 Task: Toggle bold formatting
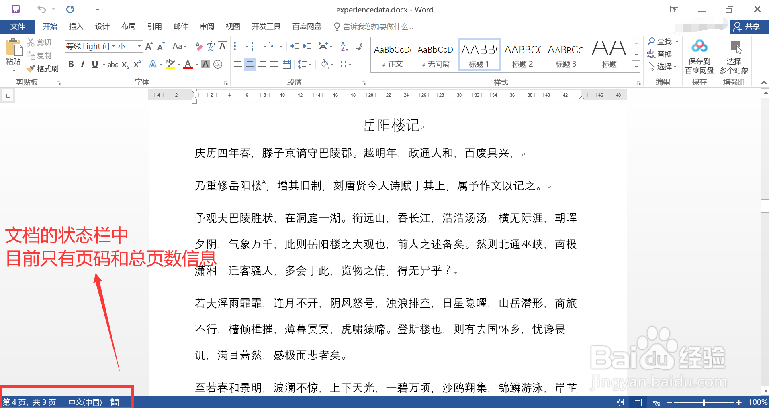pos(71,64)
